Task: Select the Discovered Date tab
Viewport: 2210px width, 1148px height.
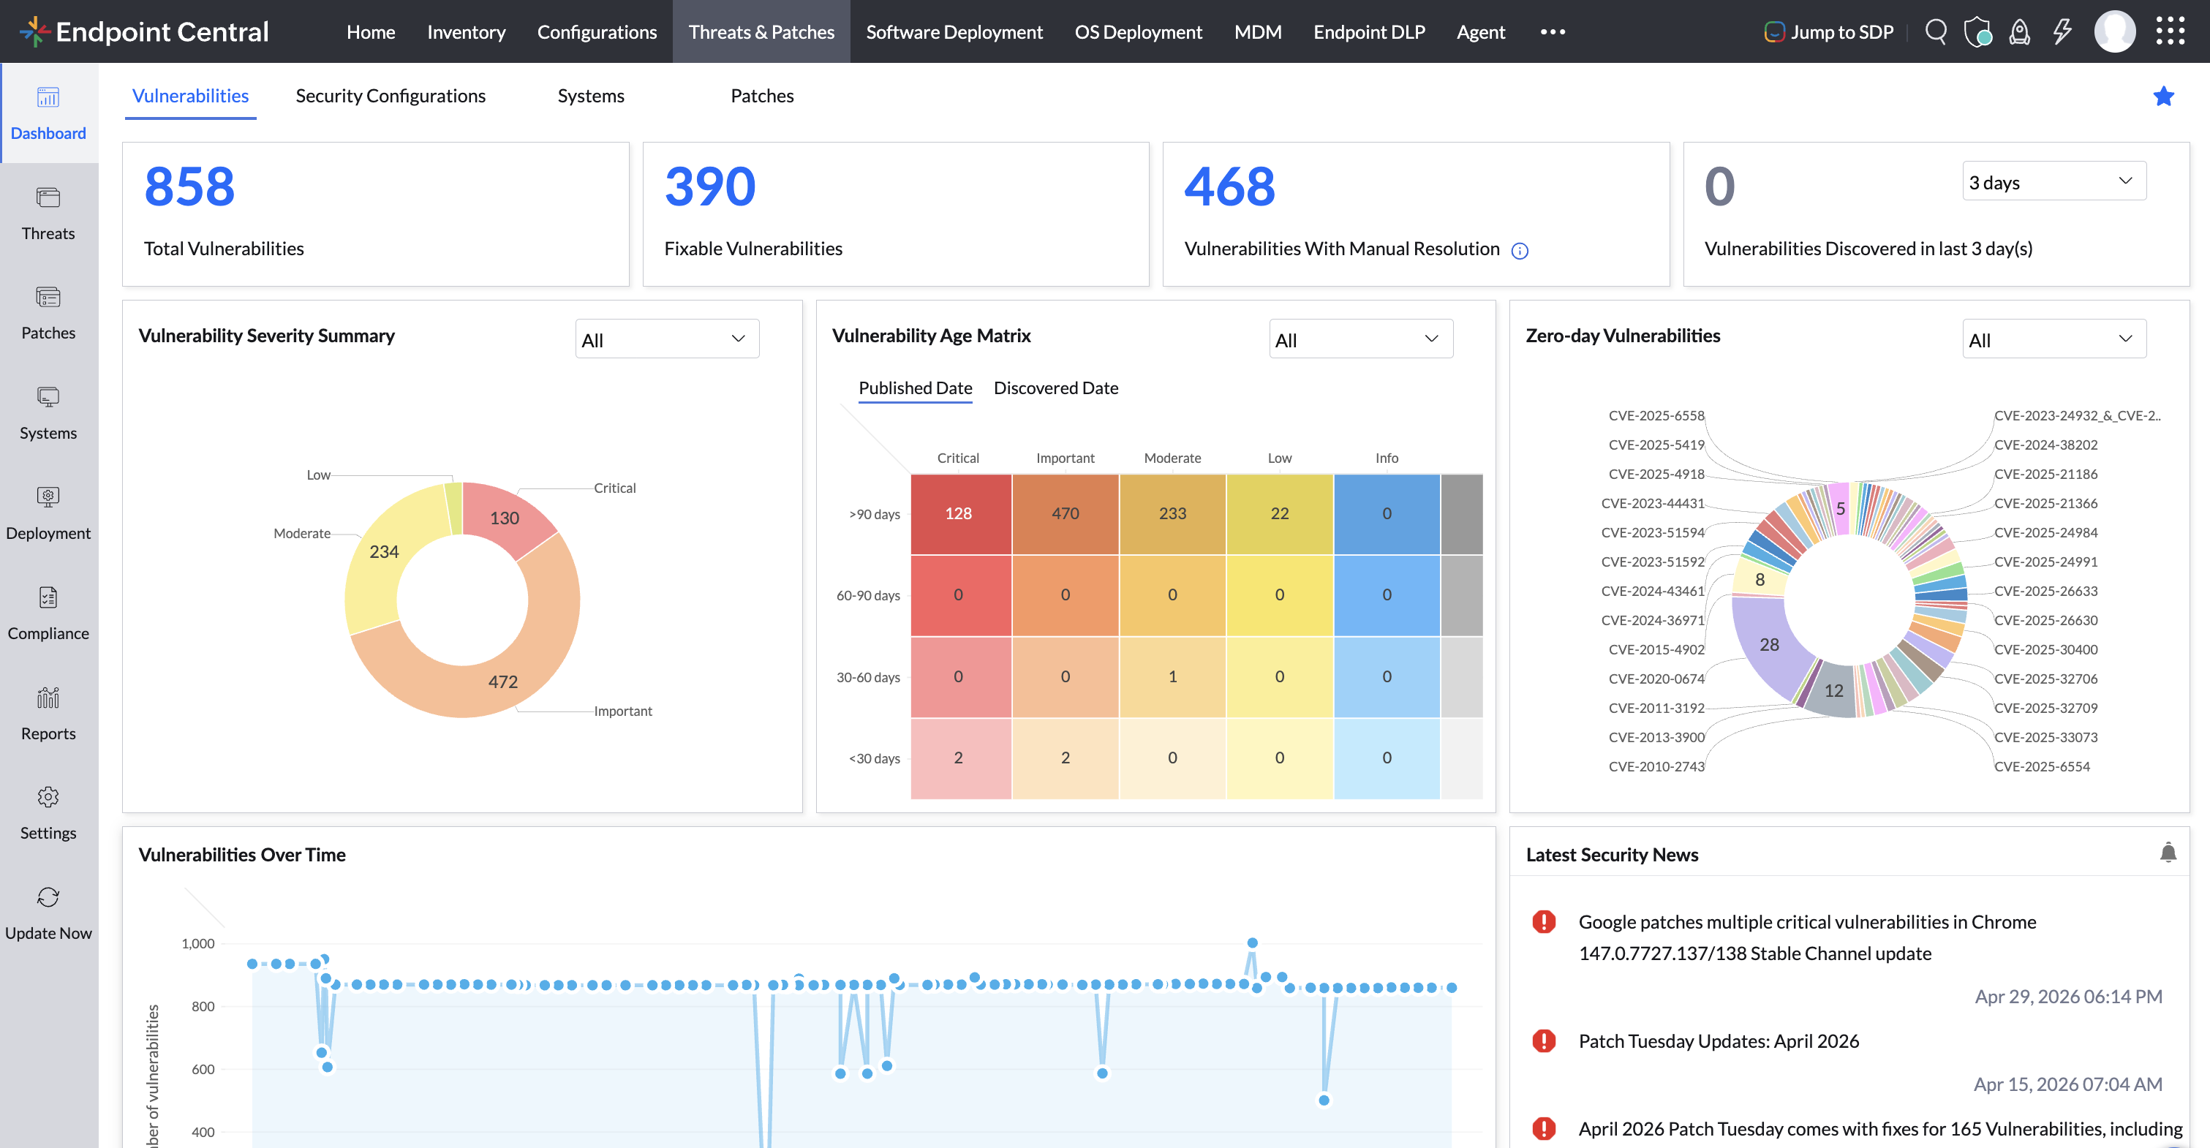Action: click(x=1055, y=388)
